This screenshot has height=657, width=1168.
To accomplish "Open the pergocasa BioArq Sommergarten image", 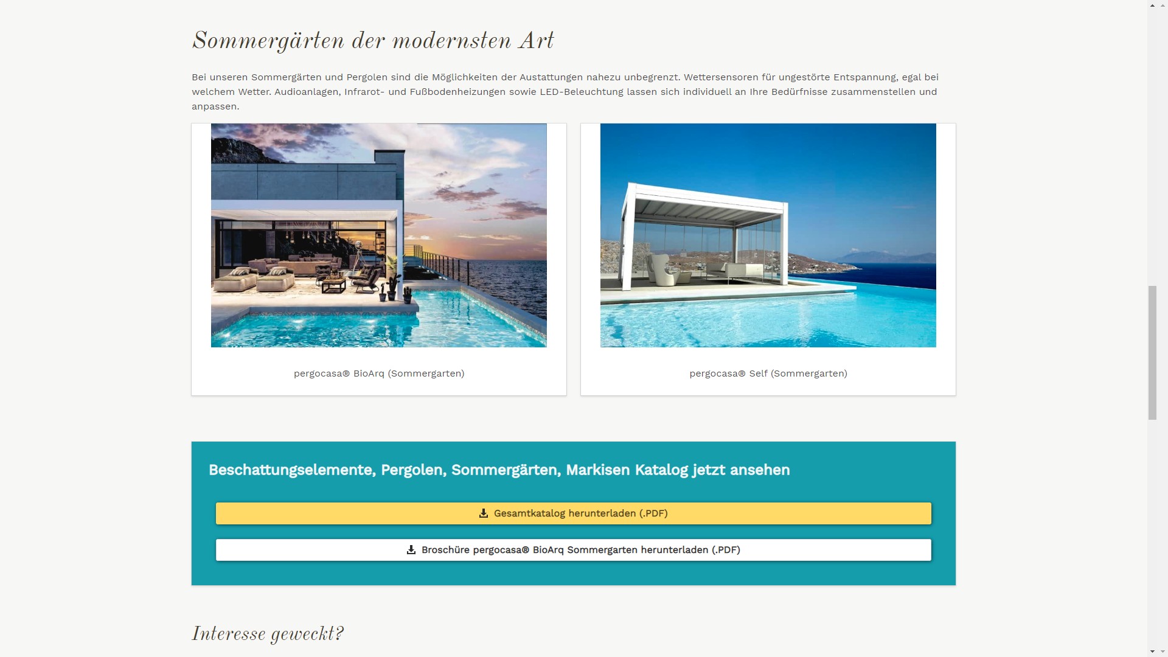I will click(x=378, y=235).
